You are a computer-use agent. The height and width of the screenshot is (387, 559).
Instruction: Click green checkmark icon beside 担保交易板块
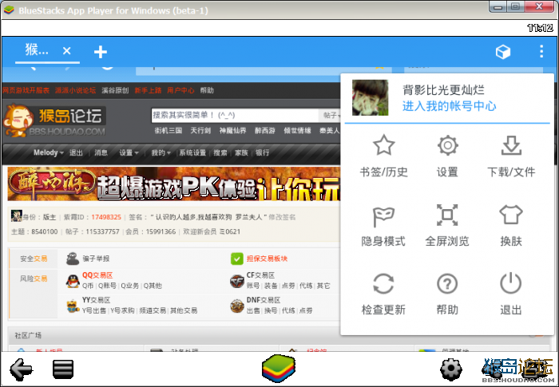click(237, 259)
